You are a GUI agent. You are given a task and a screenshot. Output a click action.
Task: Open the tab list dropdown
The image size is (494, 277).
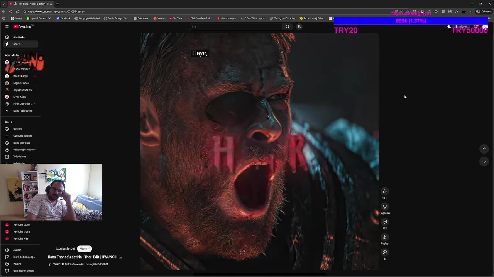(x=3, y=4)
